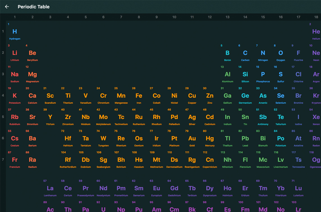Select the Carbon element tile
Image resolution: width=321 pixels, height=212 pixels.
click(x=245, y=53)
